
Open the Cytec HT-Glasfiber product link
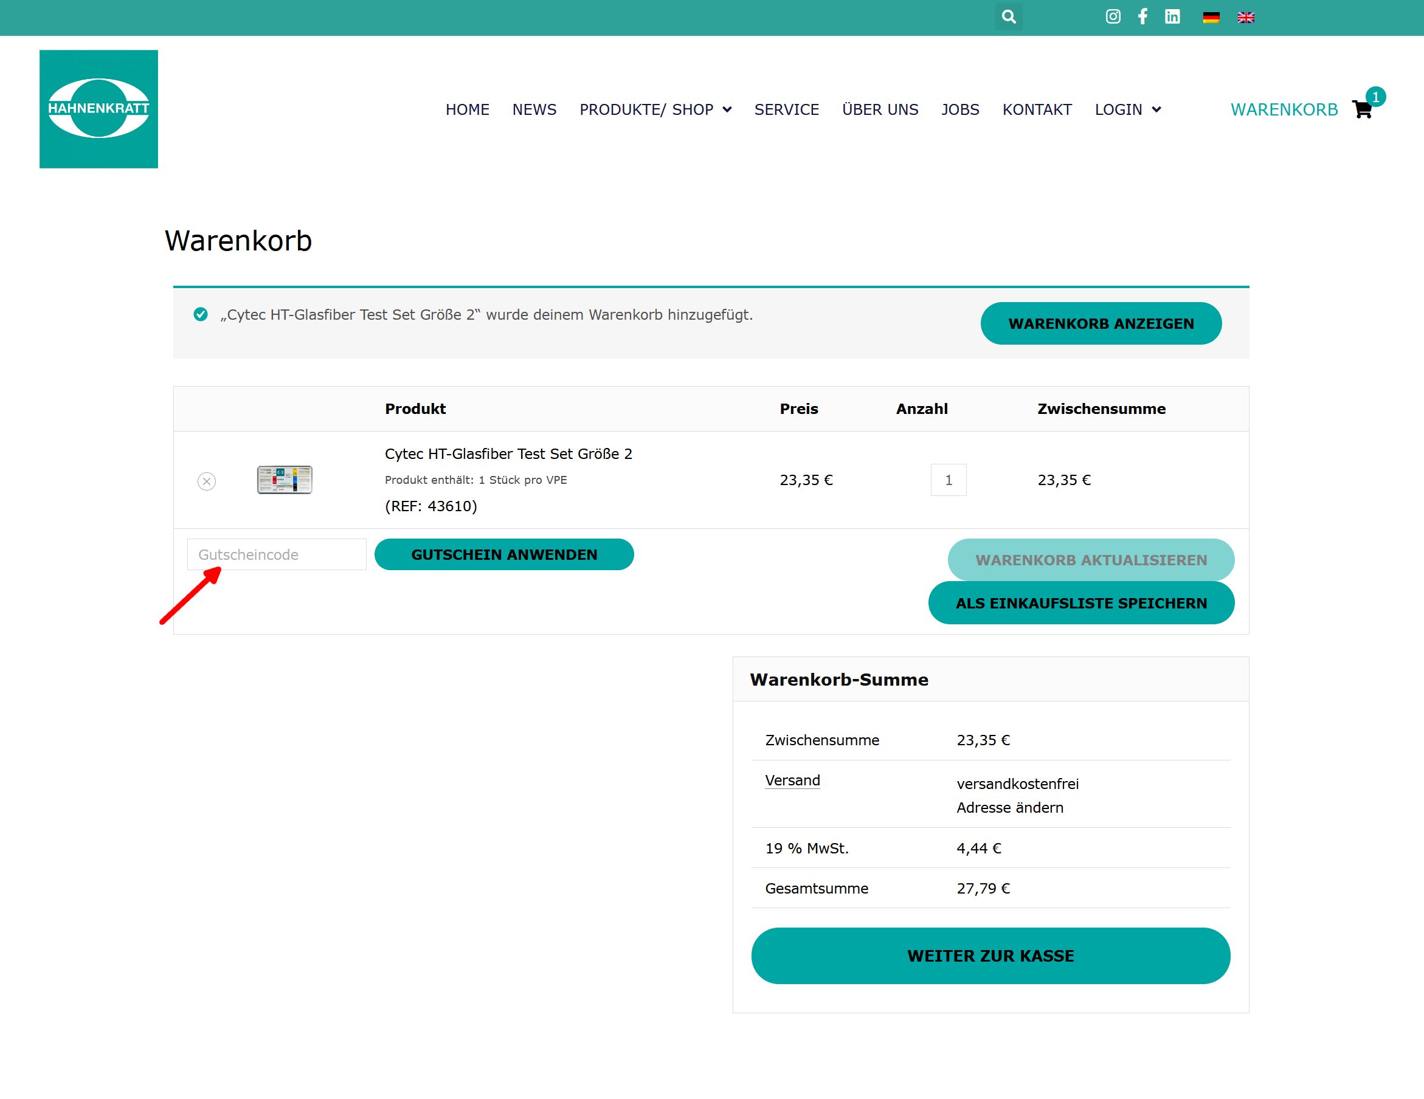[x=508, y=453]
